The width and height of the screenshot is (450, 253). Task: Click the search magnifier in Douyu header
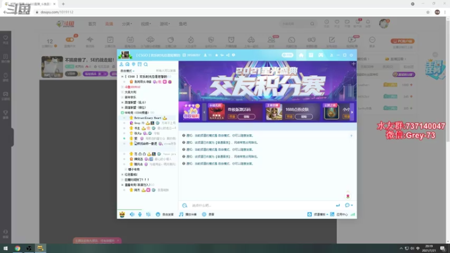312,24
